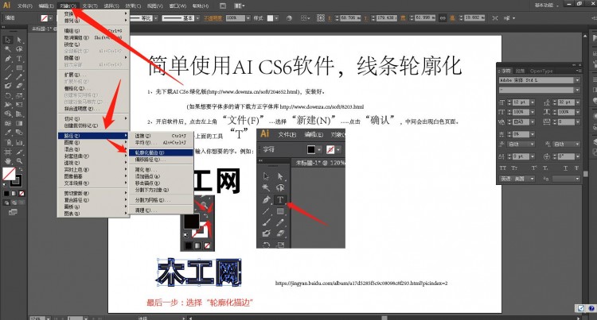This screenshot has width=597, height=320.
Task: Click the reference point grid icon
Action: click(321, 17)
